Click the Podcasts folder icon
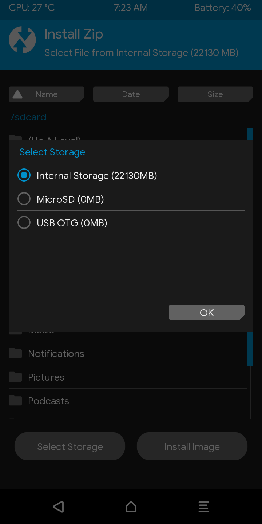The height and width of the screenshot is (524, 262). coord(15,400)
